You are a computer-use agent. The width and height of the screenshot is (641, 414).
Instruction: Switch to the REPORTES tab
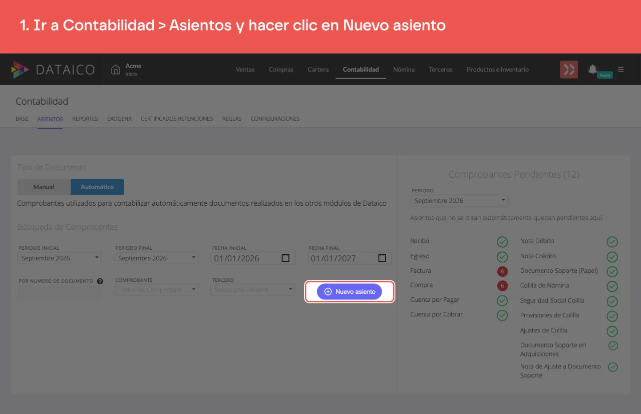pos(85,119)
